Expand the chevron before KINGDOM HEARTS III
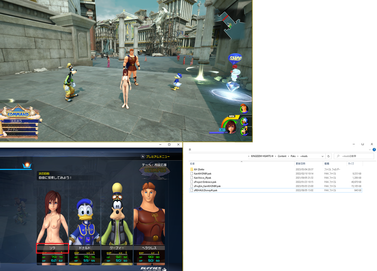This screenshot has height=271, width=377. pyautogui.click(x=249, y=156)
